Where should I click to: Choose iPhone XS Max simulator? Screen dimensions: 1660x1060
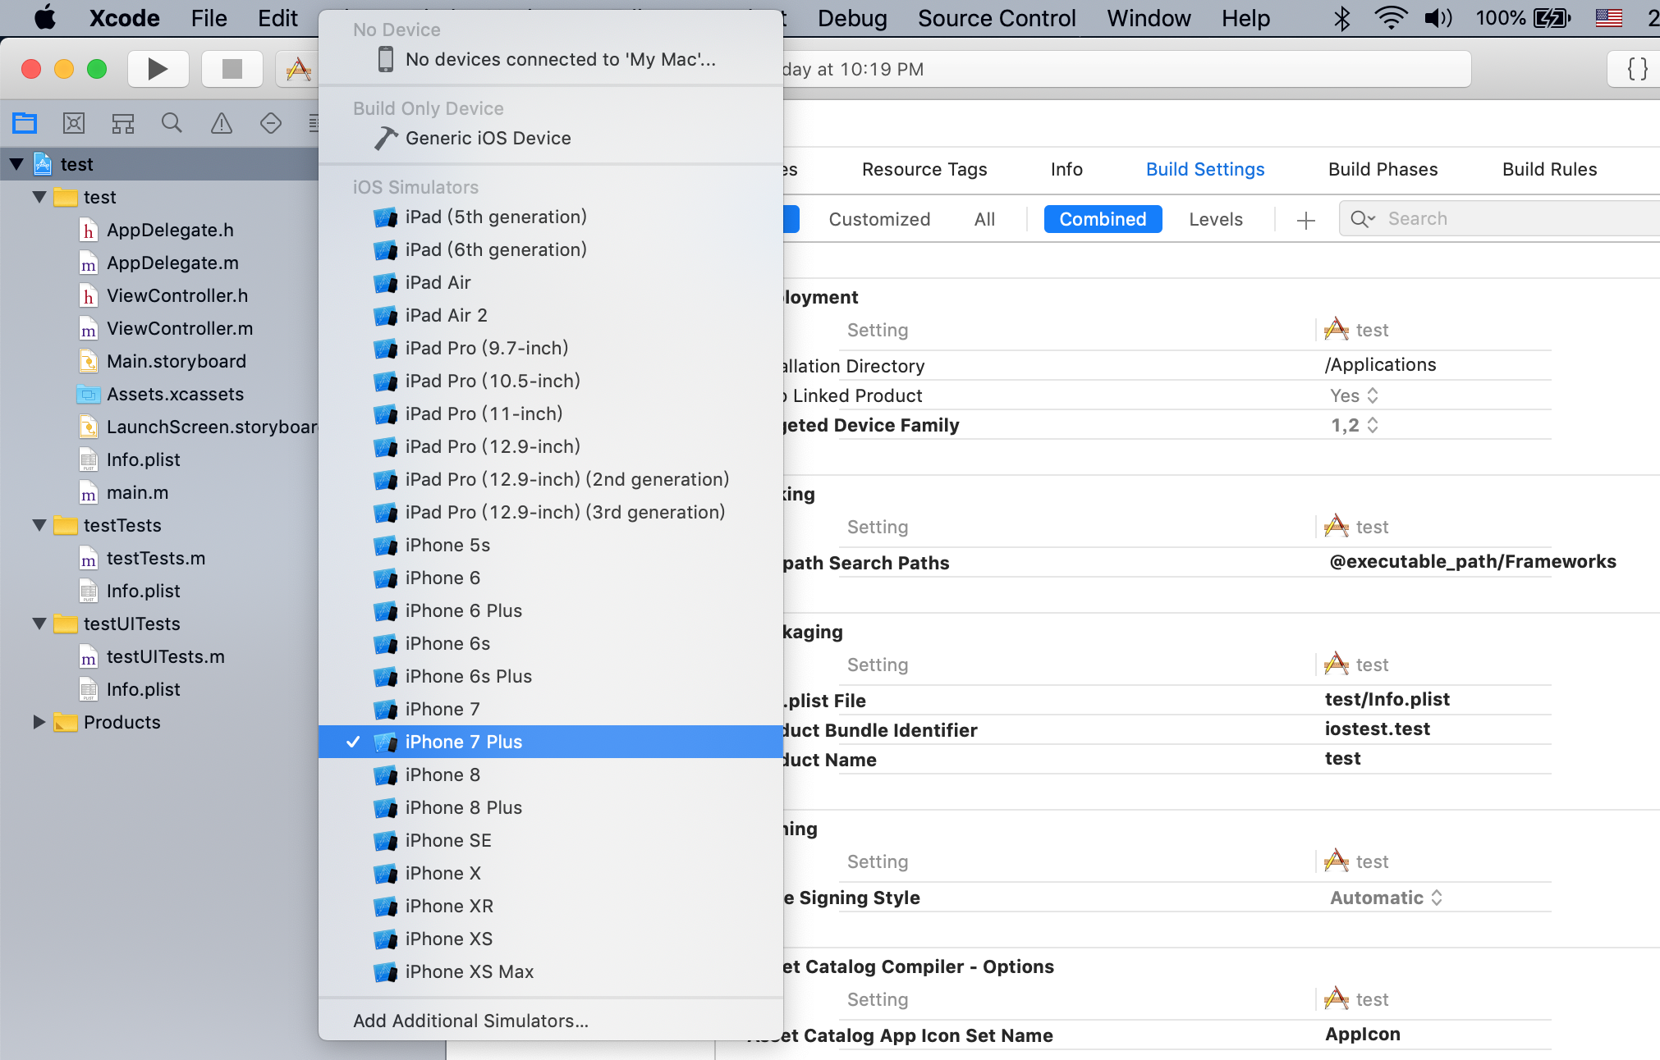click(469, 971)
